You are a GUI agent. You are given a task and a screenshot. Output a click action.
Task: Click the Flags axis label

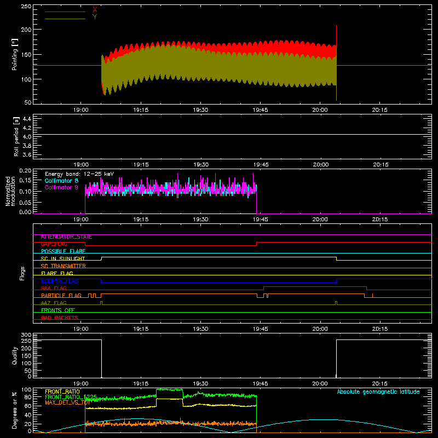(22, 273)
